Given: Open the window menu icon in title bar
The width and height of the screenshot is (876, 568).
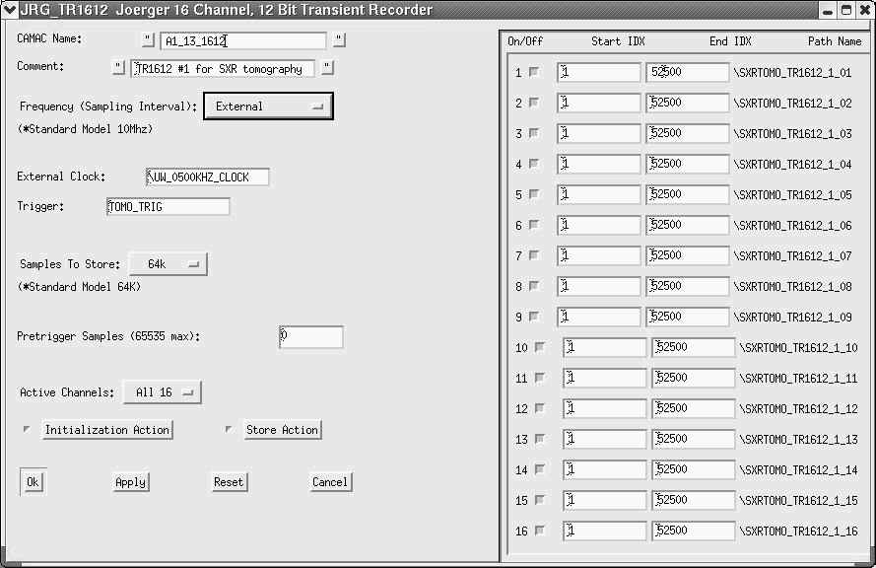Looking at the screenshot, I should tap(11, 10).
